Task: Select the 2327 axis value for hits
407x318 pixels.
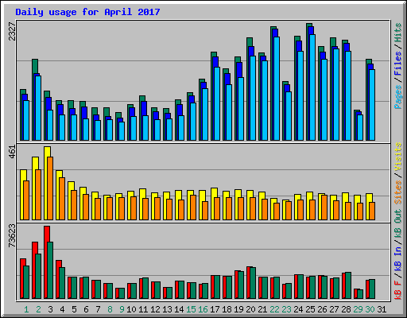Action: (12, 32)
